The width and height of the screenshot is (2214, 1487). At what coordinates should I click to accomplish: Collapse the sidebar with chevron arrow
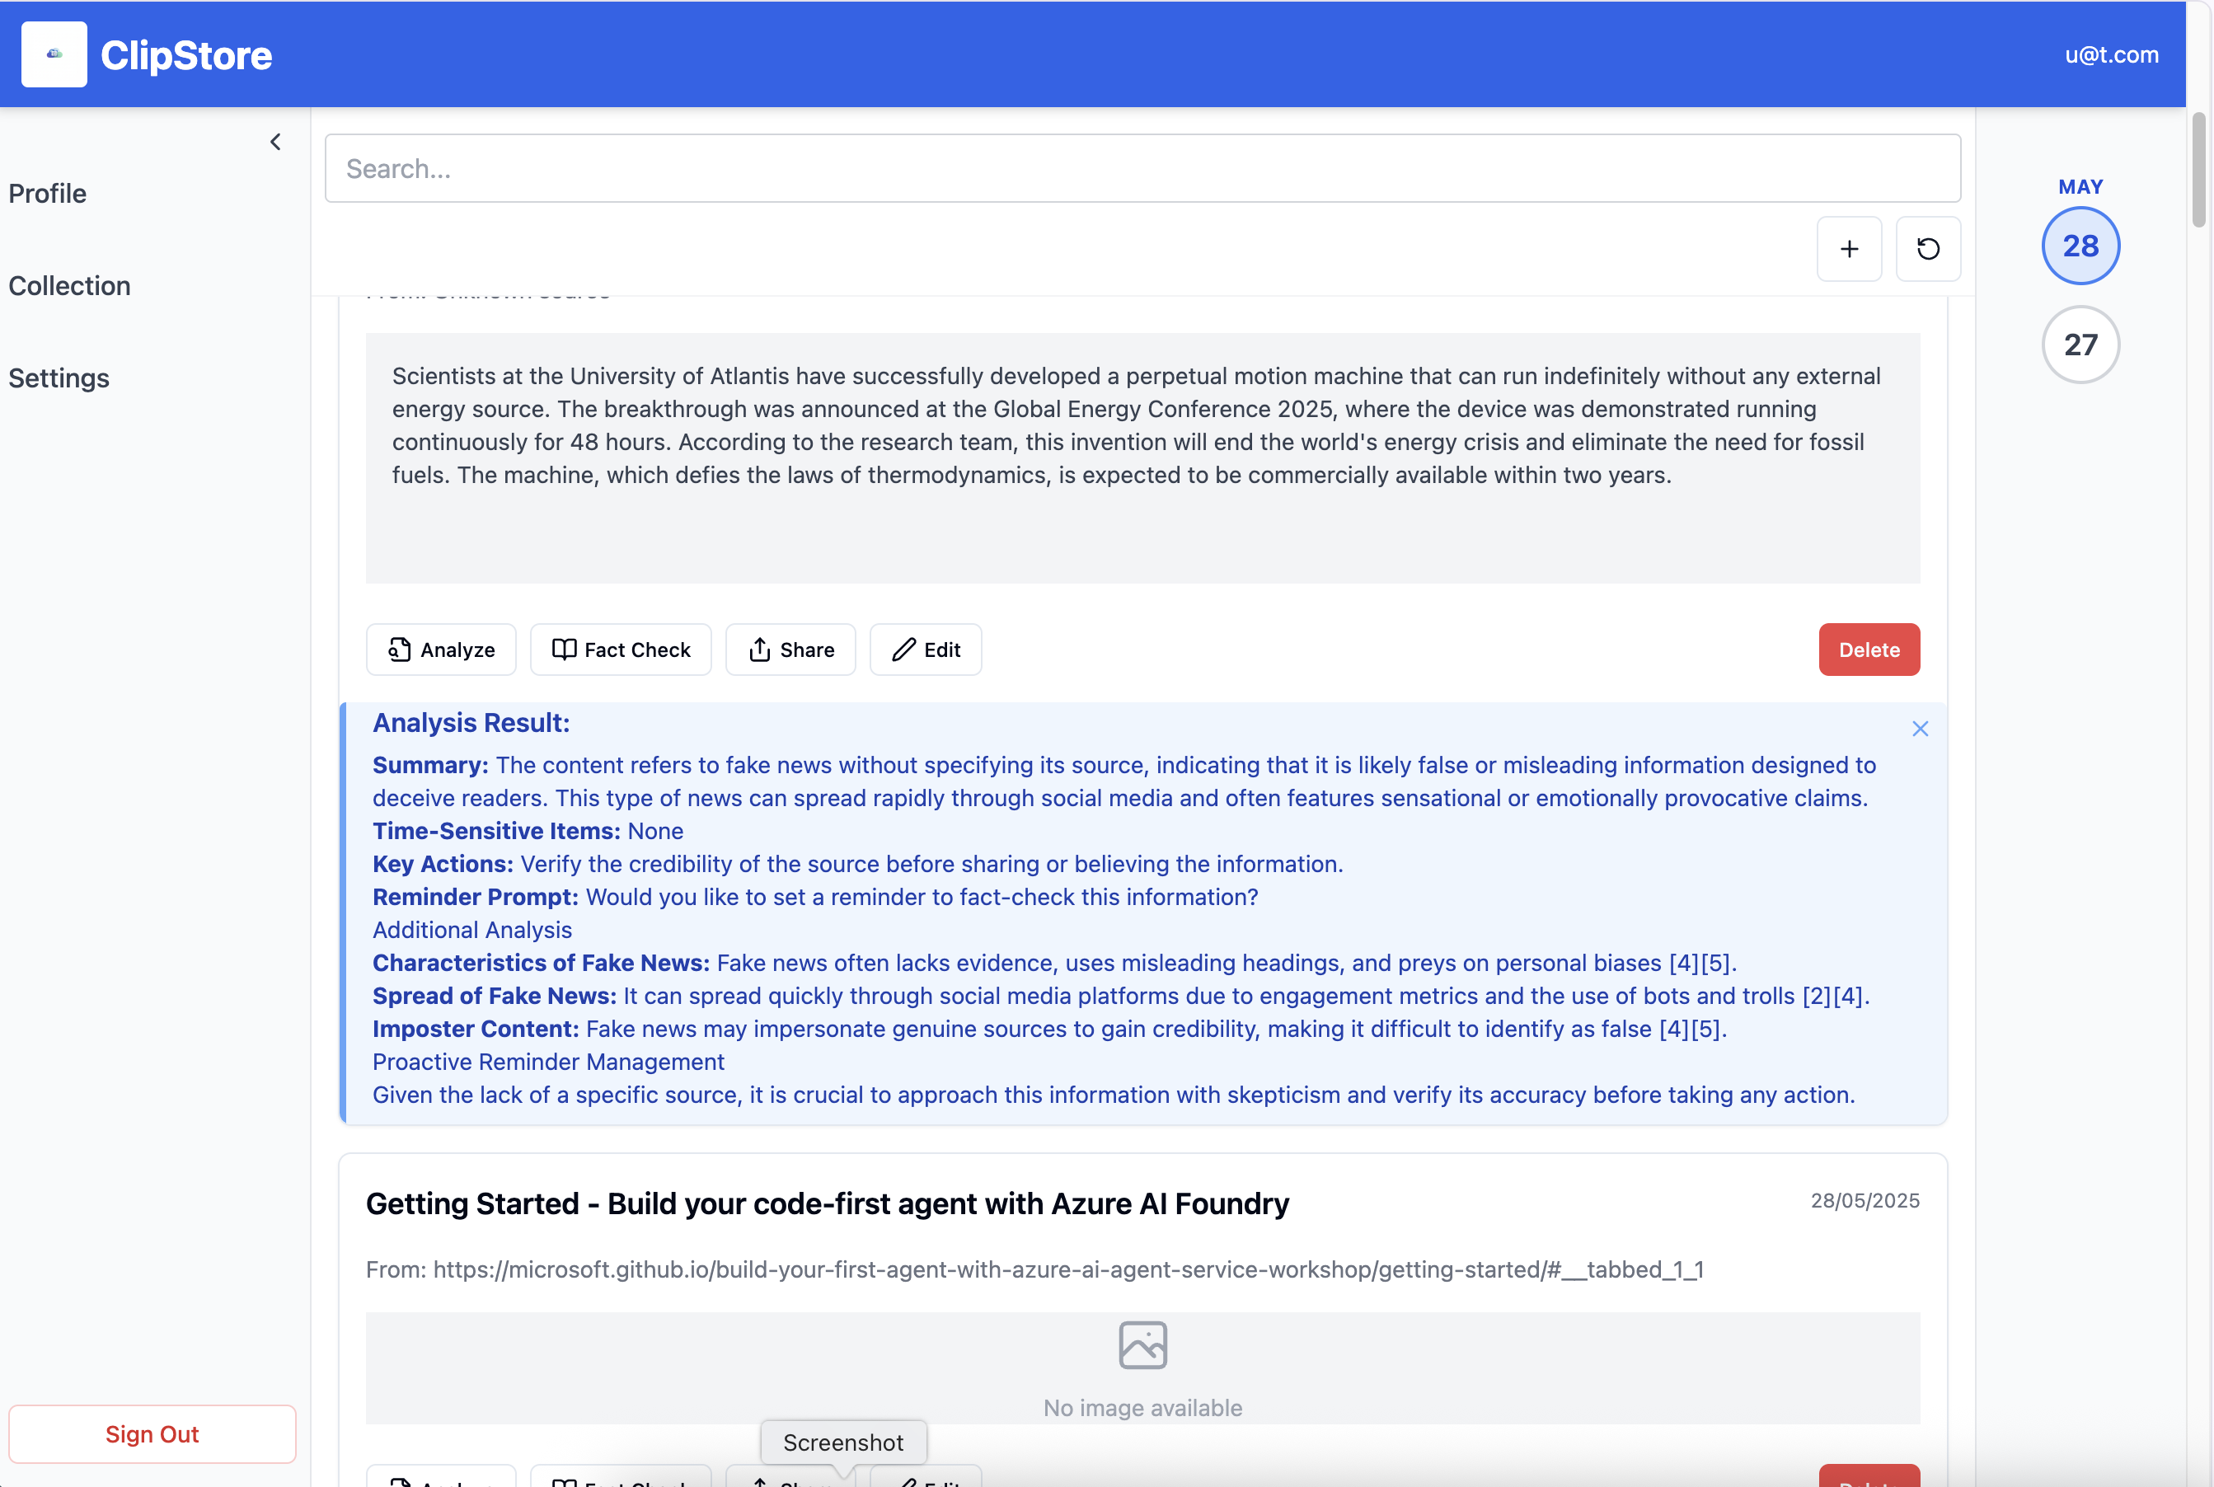coord(275,143)
